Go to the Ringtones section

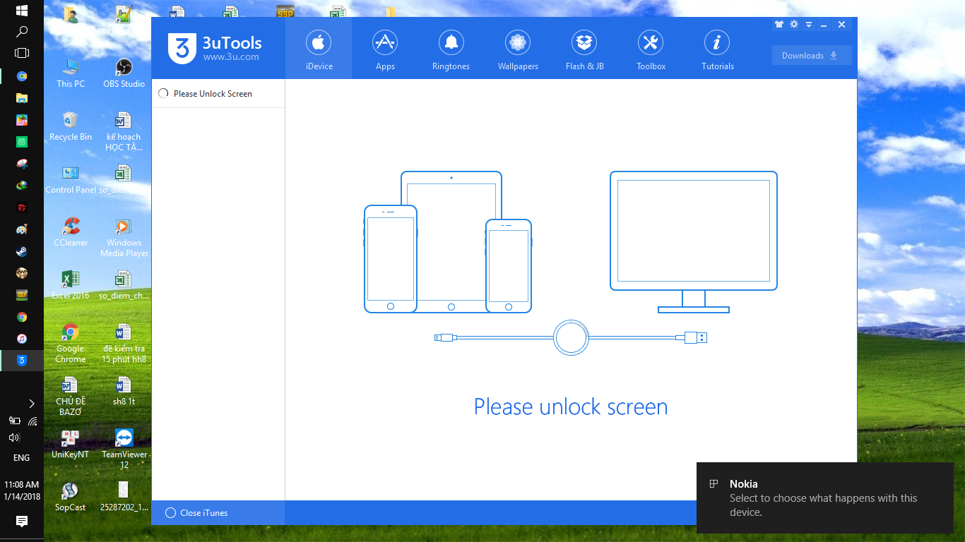click(451, 49)
